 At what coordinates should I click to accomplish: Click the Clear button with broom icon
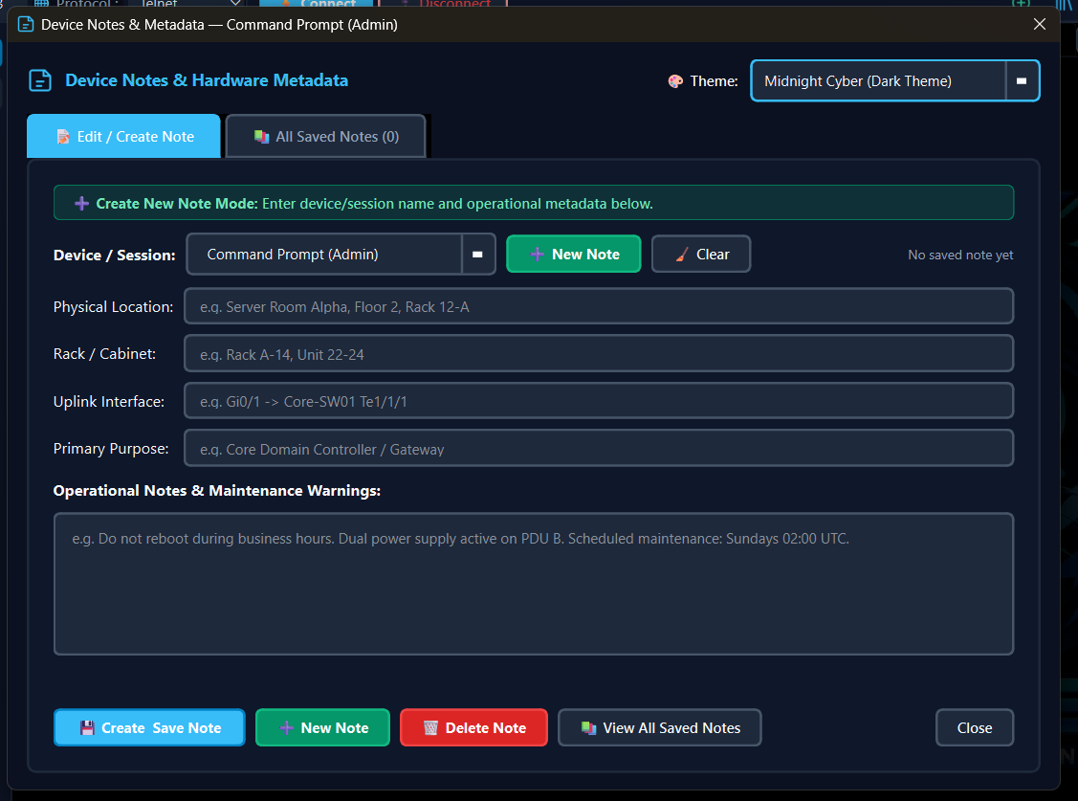(701, 255)
